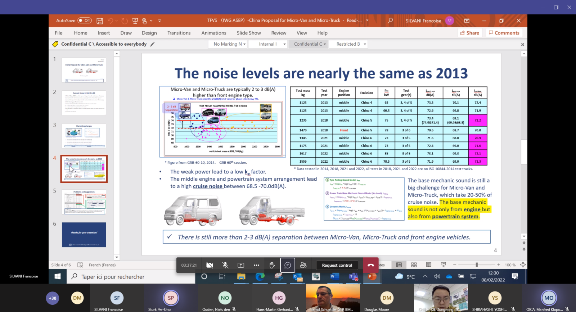Toggle camera on in meeting bar
The height and width of the screenshot is (312, 576).
(x=210, y=265)
